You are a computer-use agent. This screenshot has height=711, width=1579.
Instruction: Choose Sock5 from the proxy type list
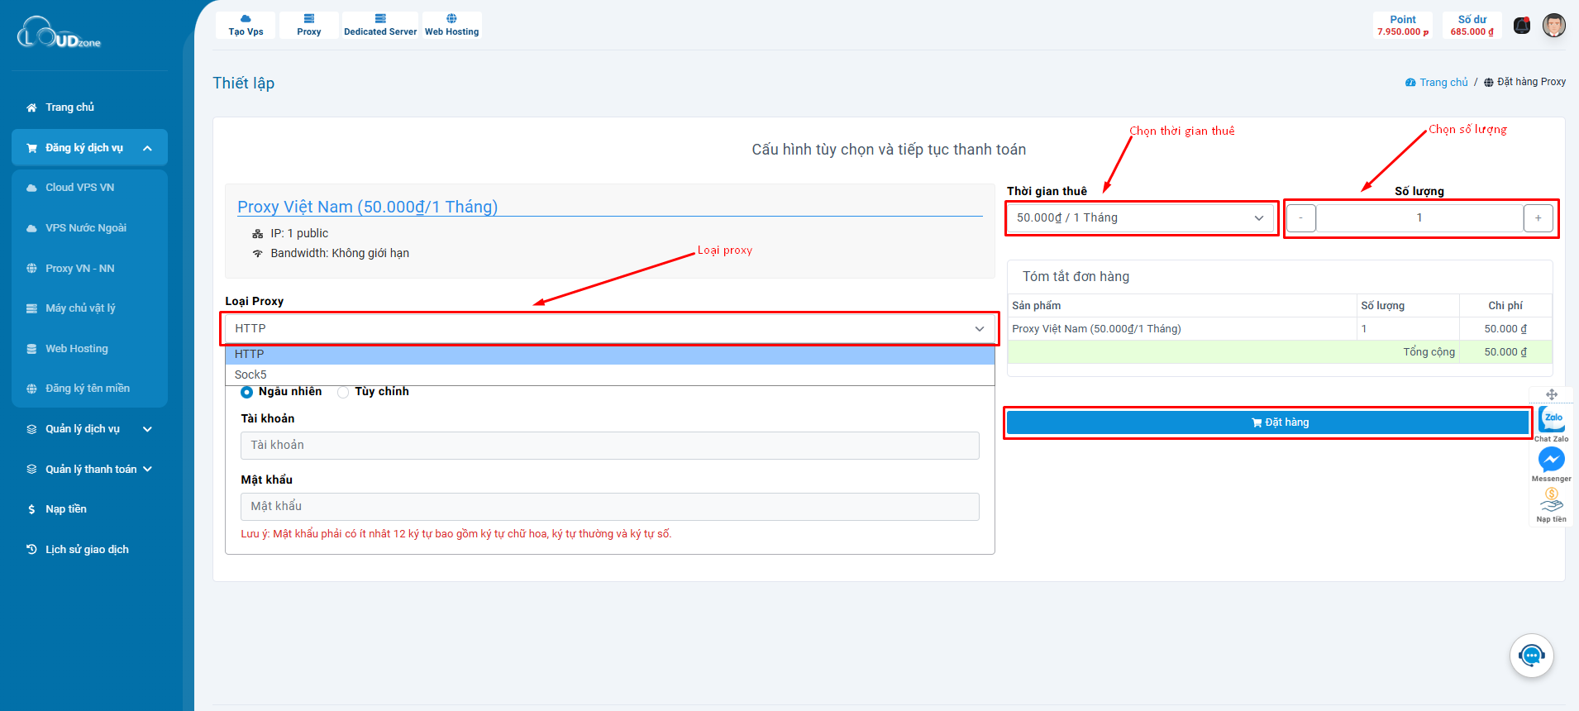[x=250, y=375]
